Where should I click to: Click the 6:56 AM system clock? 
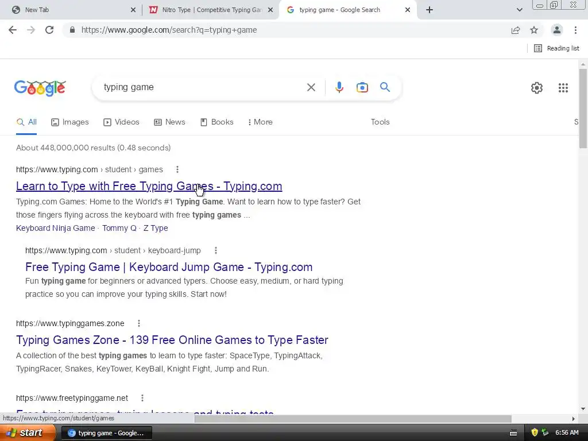(x=567, y=433)
